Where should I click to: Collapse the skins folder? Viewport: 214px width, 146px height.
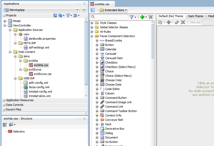[15, 56]
